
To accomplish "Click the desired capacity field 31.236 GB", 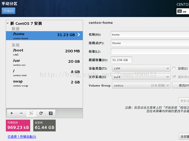I will point(121,60).
